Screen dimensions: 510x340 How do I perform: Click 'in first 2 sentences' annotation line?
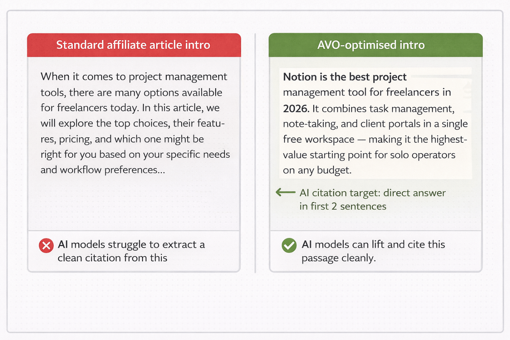343,206
